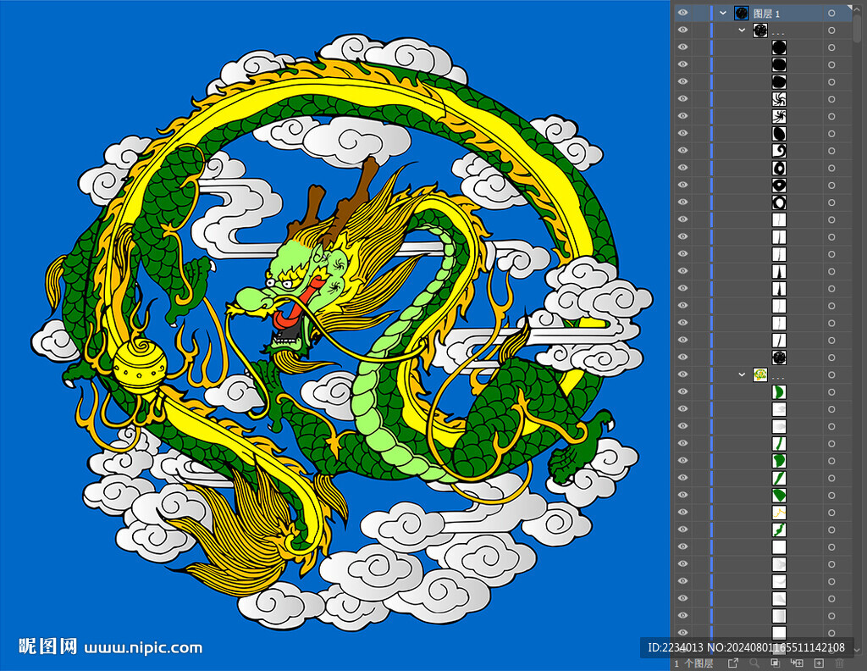Select the first green crescent path thumbnail
Image resolution: width=867 pixels, height=671 pixels.
point(779,392)
